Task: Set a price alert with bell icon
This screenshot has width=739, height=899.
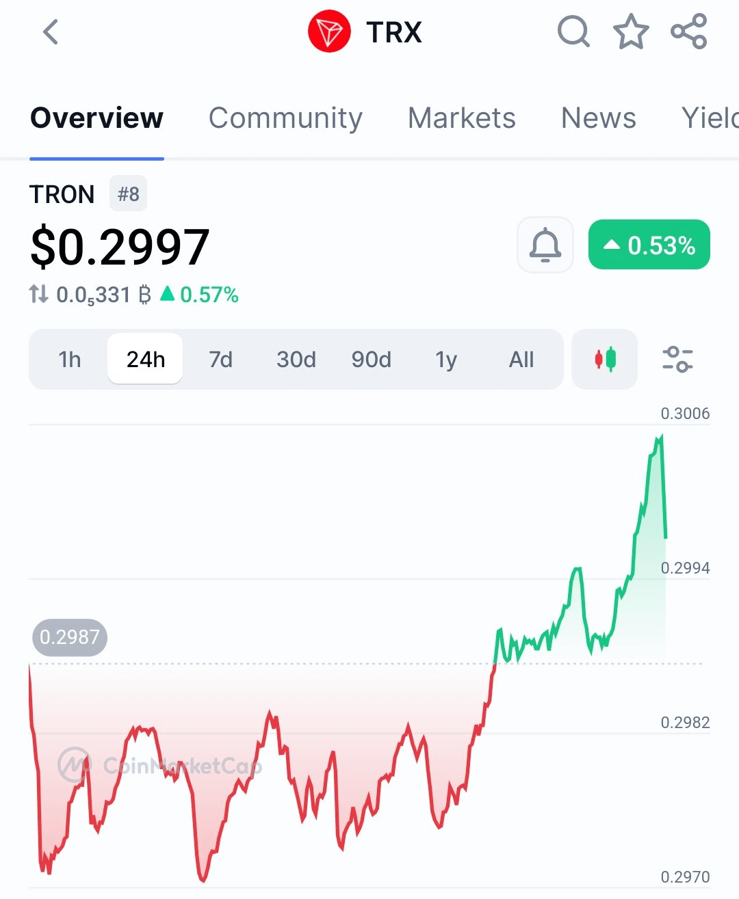Action: coord(545,245)
